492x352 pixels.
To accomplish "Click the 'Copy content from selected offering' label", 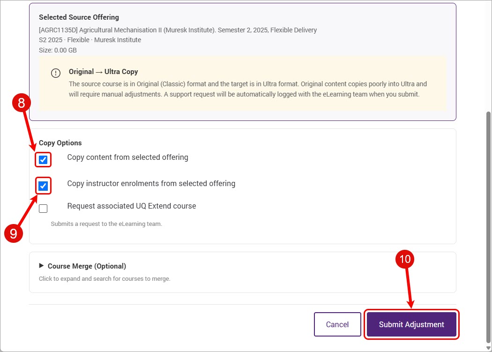I will [x=128, y=157].
